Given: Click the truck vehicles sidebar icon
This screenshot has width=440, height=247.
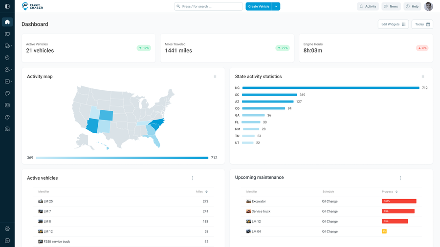Looking at the screenshot, I should pos(7,46).
